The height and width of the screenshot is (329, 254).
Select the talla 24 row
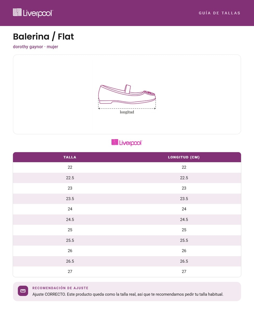coord(127,209)
